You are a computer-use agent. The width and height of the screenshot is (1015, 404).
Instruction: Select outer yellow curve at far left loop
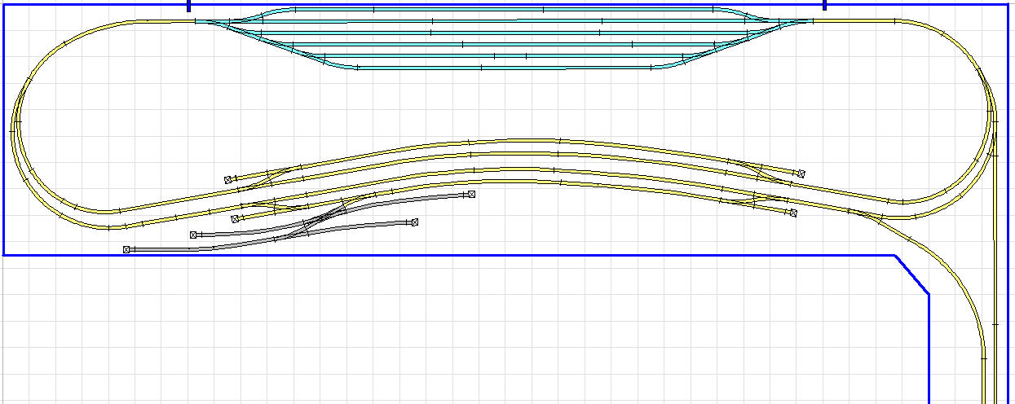click(x=14, y=130)
